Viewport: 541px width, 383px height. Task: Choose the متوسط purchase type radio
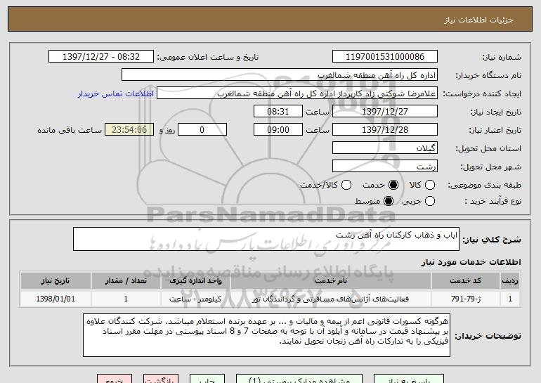click(389, 201)
